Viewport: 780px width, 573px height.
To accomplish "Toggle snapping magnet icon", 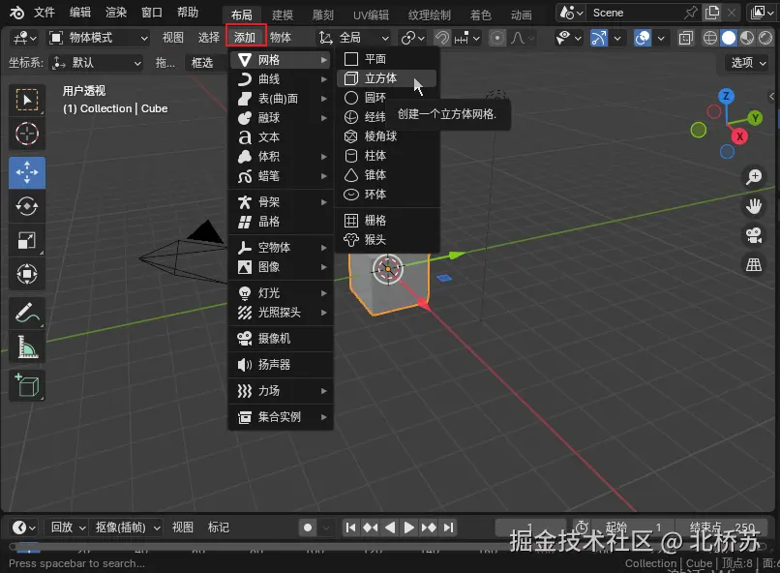I will pyautogui.click(x=441, y=38).
